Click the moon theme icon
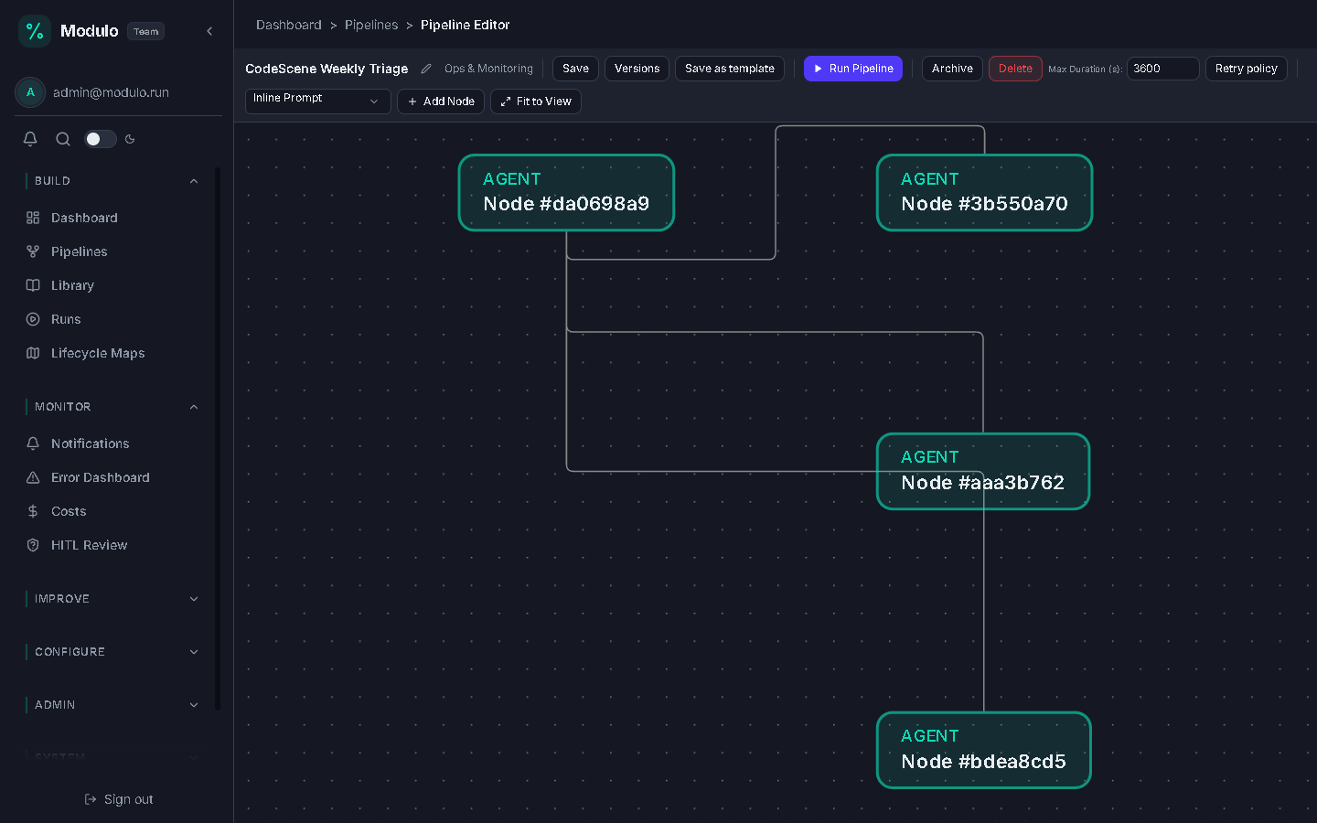1317x823 pixels. 130,139
